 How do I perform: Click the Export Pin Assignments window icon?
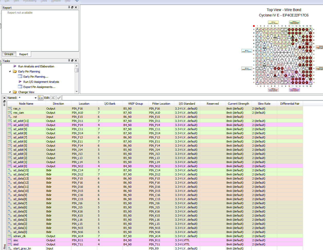[20, 87]
